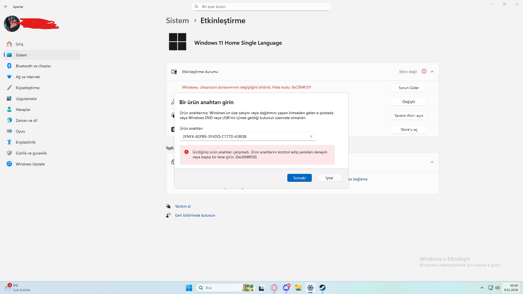
Task: Click the 'Store'u aç' button
Action: click(x=409, y=129)
